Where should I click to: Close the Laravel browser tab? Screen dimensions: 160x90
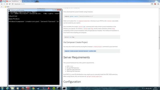20,1
